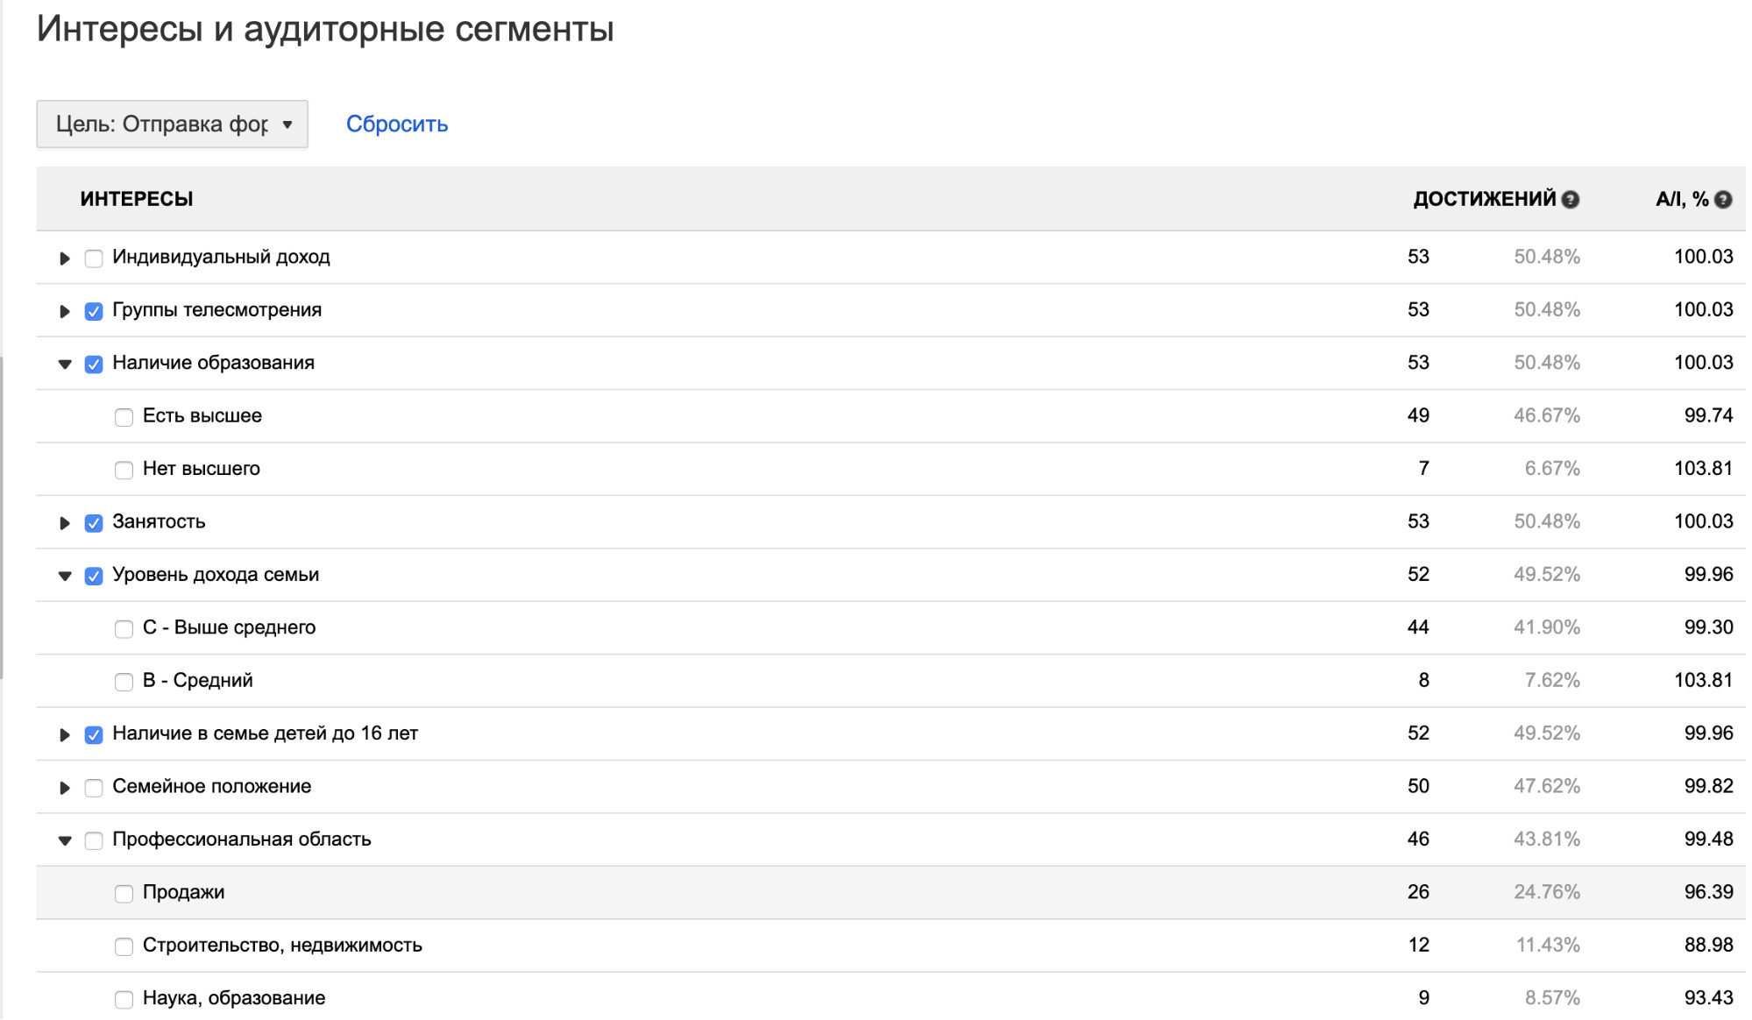Image resolution: width=1752 pixels, height=1020 pixels.
Task: Collapse the Уровень дохода семьи group
Action: [65, 576]
